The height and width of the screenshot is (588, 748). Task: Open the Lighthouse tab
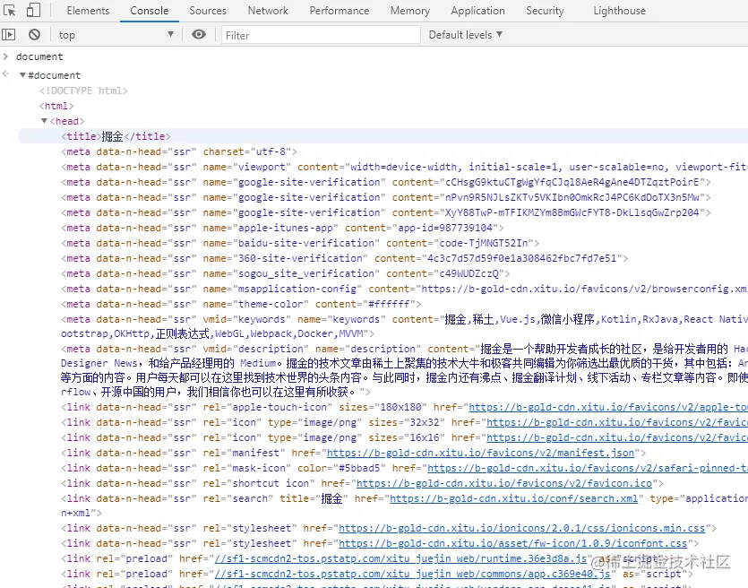click(619, 11)
